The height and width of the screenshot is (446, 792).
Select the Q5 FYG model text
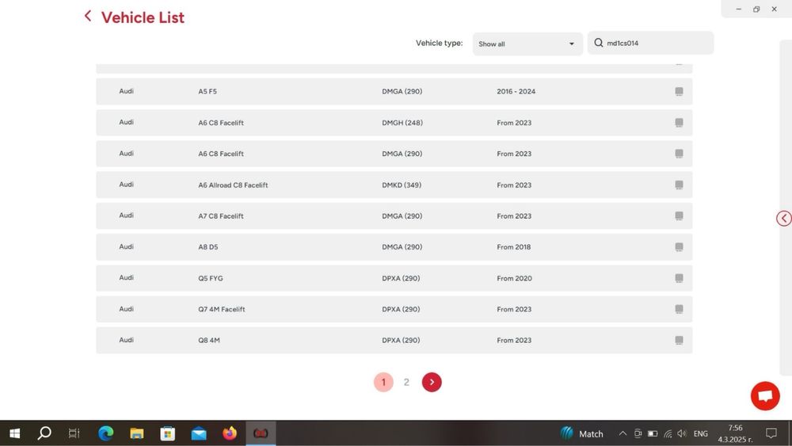click(x=210, y=278)
